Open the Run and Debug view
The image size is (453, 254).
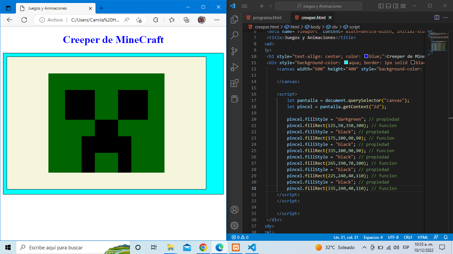tap(234, 67)
